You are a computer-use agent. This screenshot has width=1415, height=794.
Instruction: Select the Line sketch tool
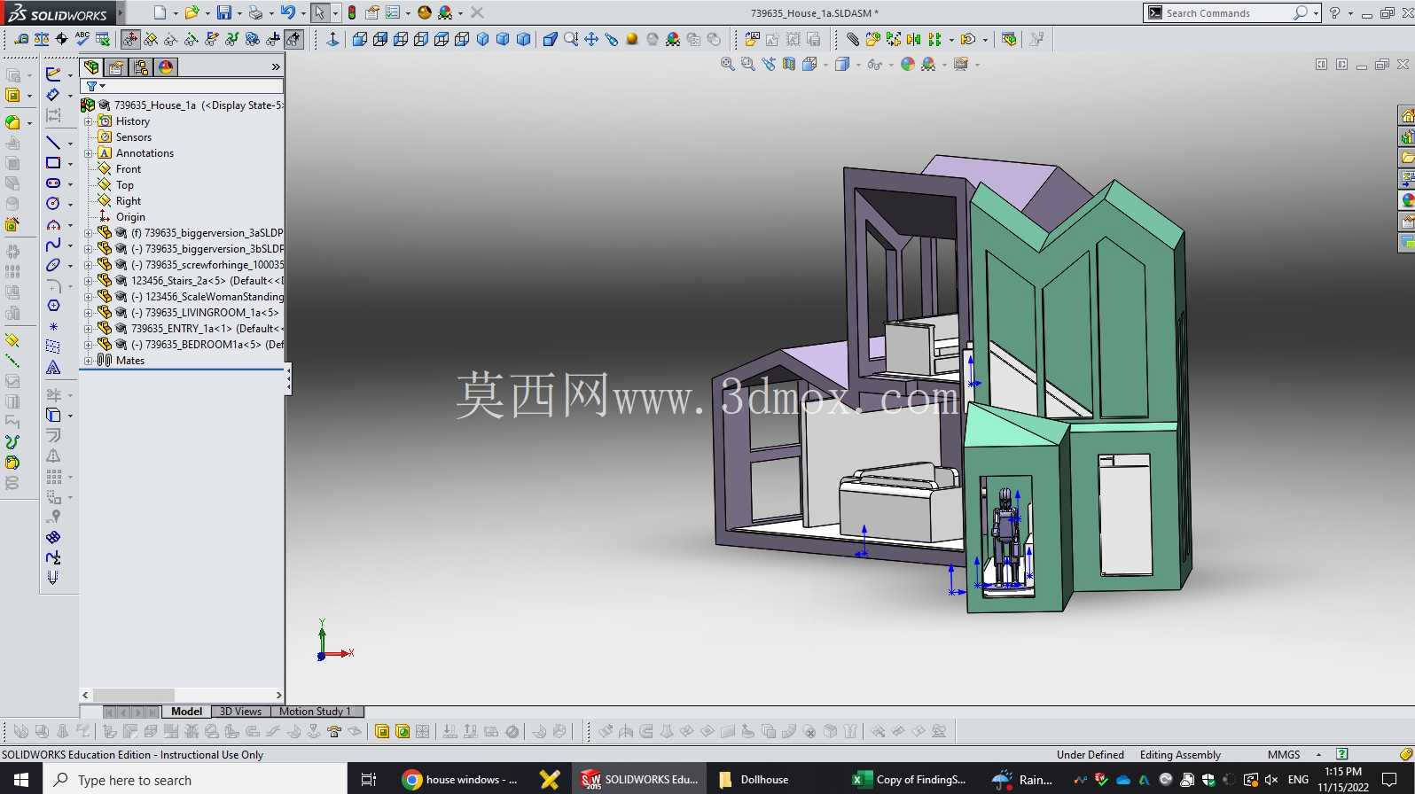(53, 143)
